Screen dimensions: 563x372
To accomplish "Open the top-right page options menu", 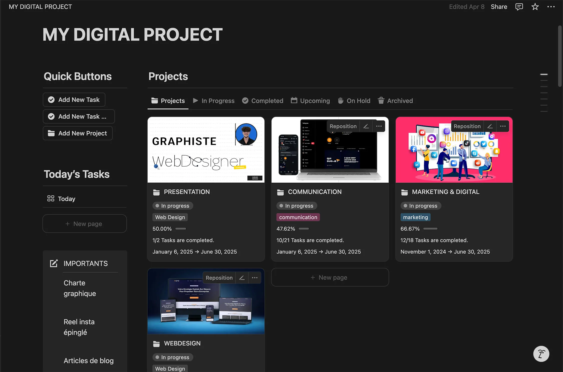I will click(551, 7).
